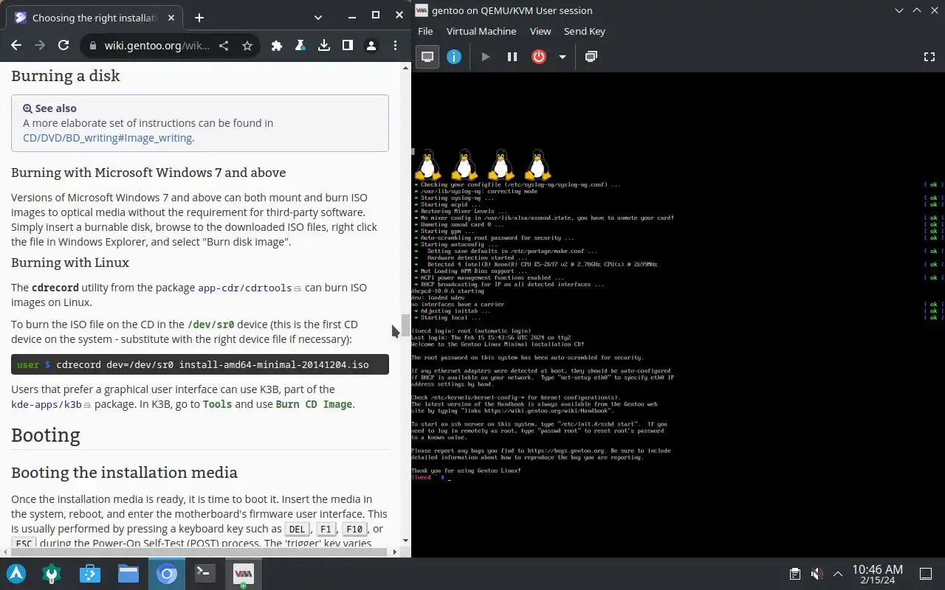Toggle the browser side panel
Screen dimensions: 945x590
click(x=348, y=46)
